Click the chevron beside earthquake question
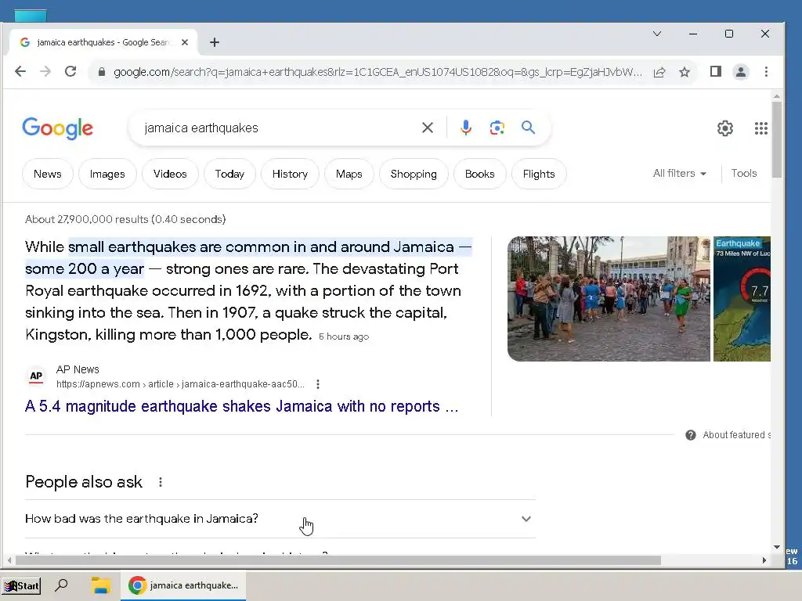This screenshot has width=802, height=601. point(526,519)
